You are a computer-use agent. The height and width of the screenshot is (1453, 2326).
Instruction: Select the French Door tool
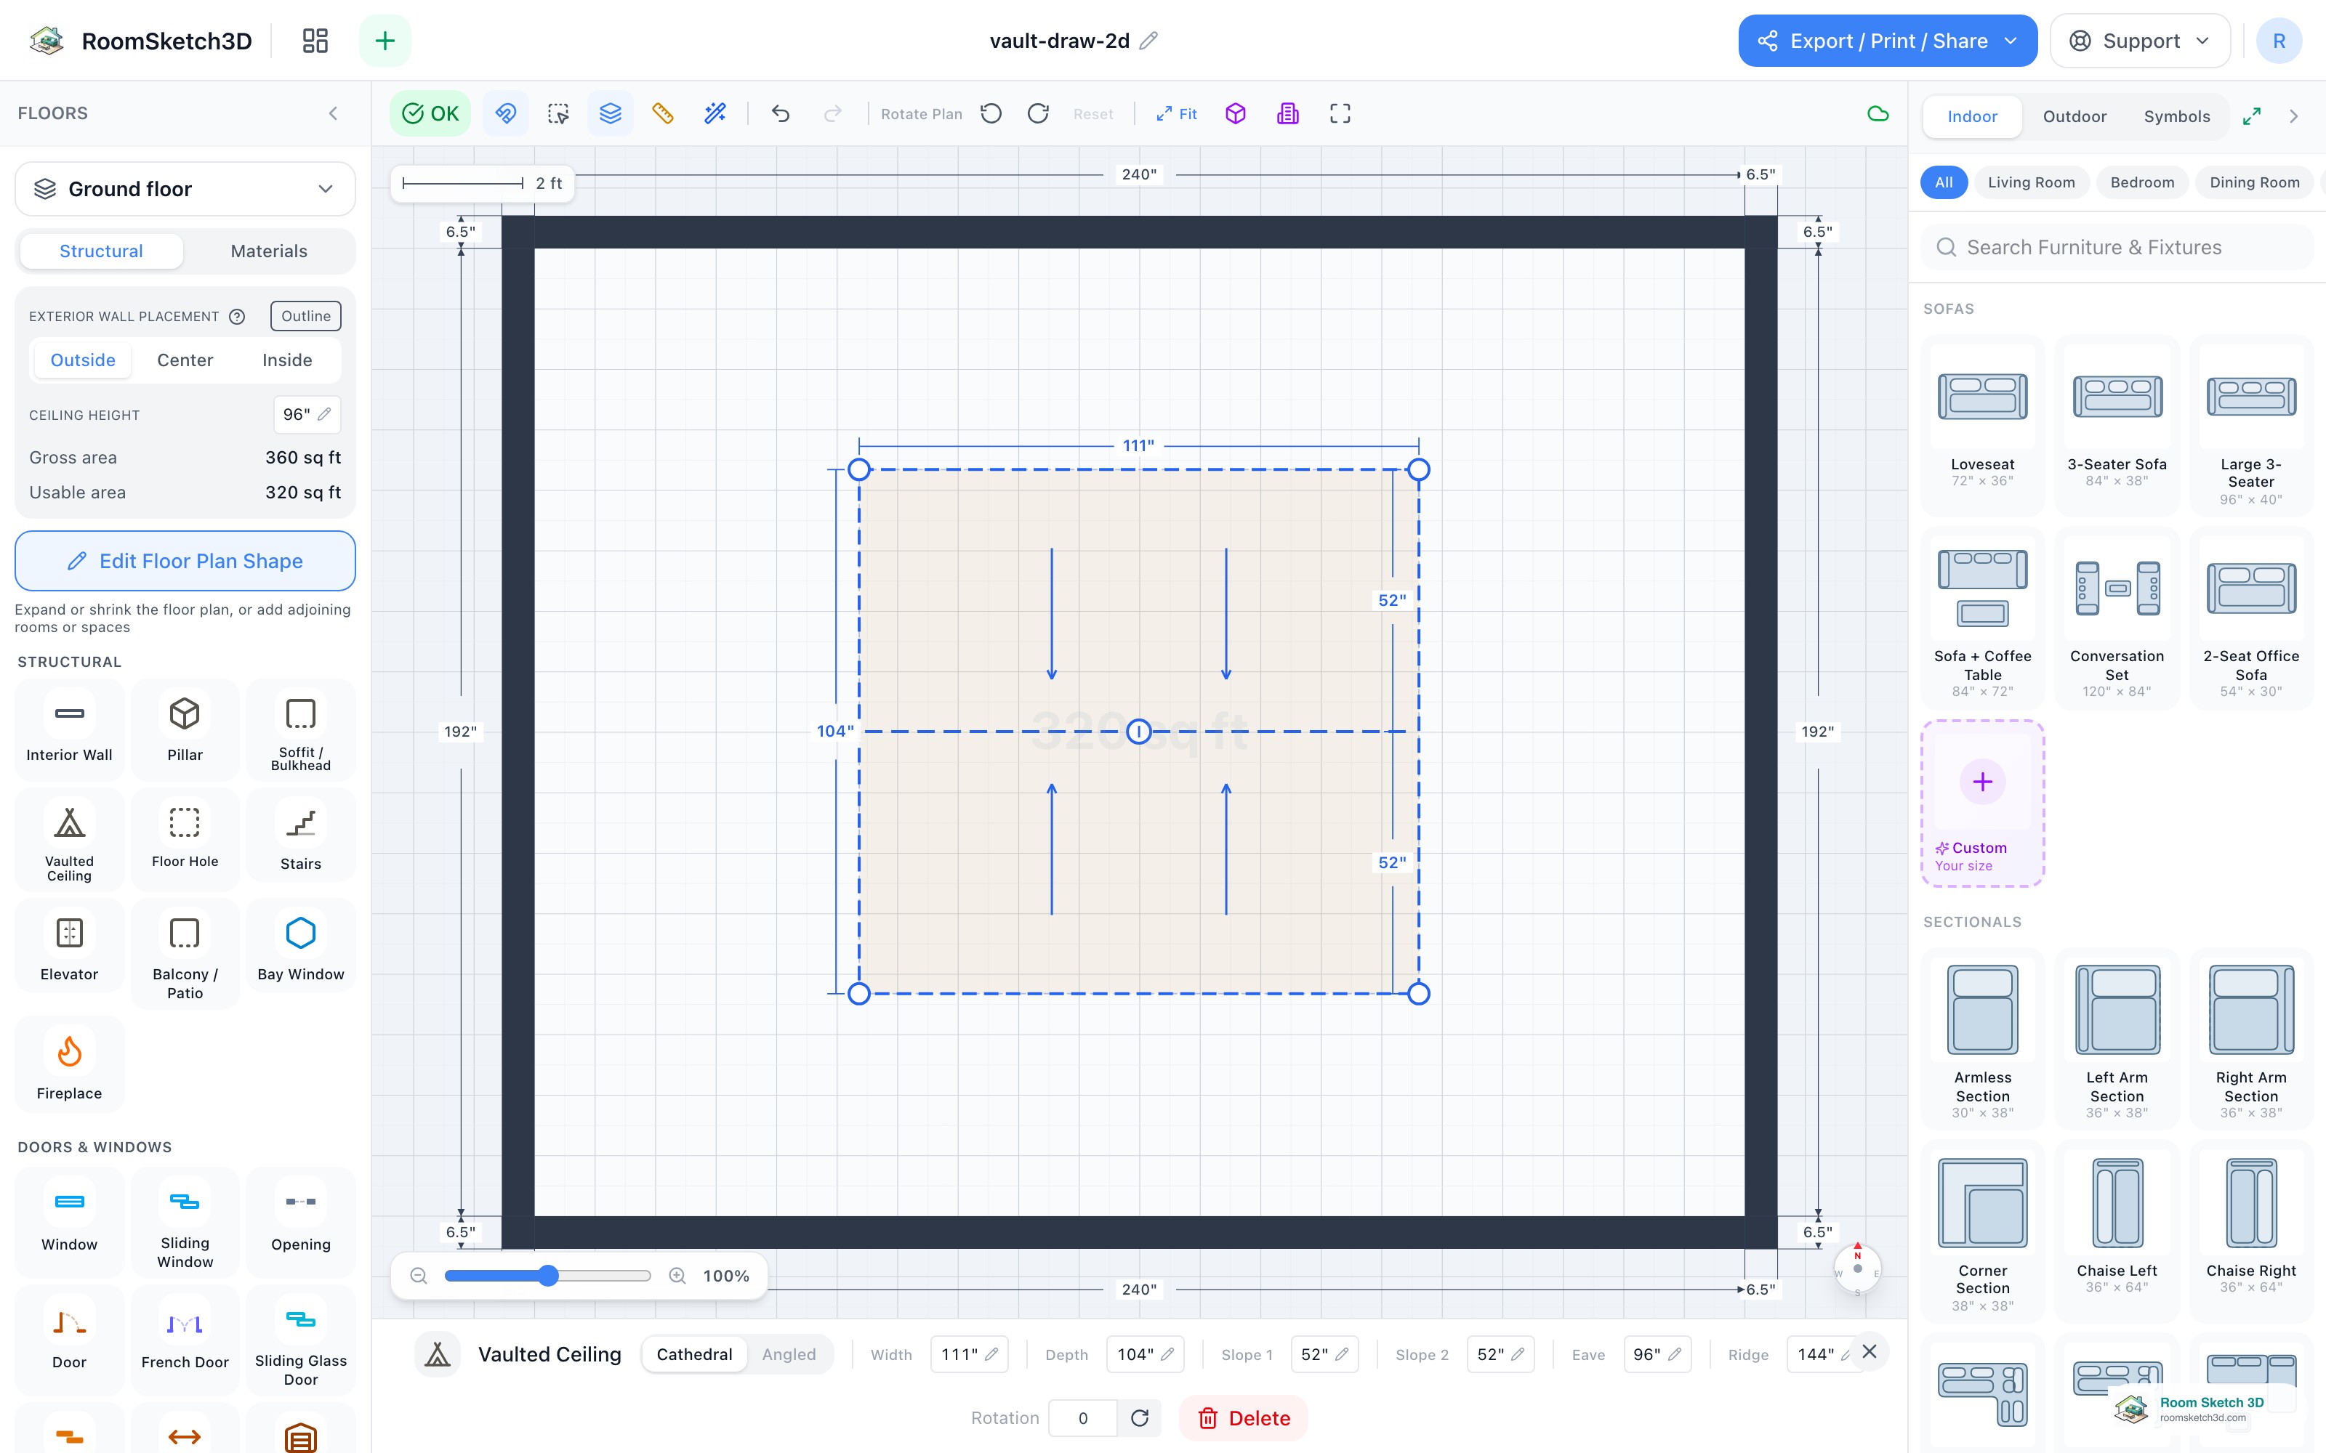point(185,1340)
